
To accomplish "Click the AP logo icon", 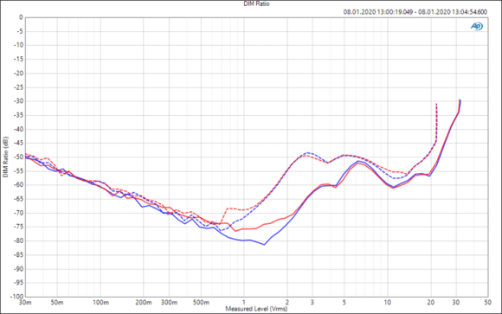I will click(x=476, y=26).
